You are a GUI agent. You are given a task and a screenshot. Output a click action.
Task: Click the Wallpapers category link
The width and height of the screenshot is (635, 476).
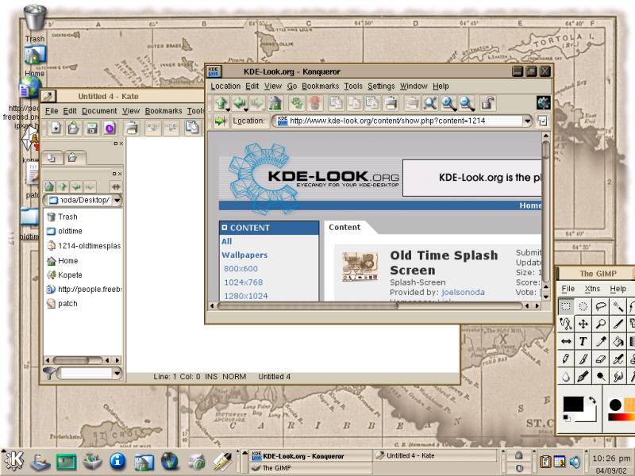click(x=244, y=255)
